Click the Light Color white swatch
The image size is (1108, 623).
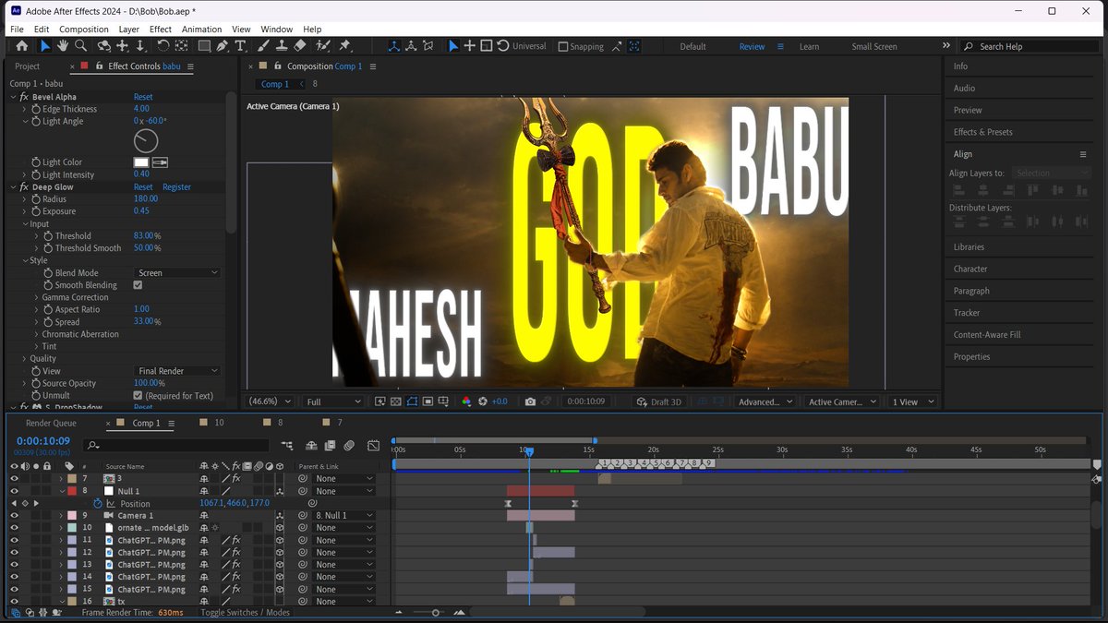[141, 162]
